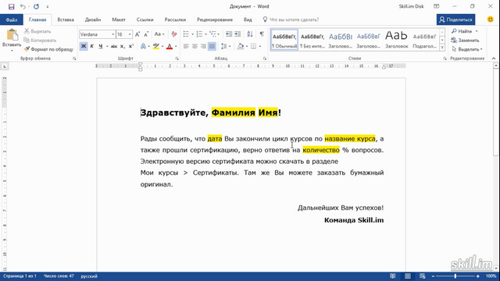This screenshot has height=281, width=500.
Task: Open the Font dialog launcher (Шрифт)
Action: coord(177,59)
